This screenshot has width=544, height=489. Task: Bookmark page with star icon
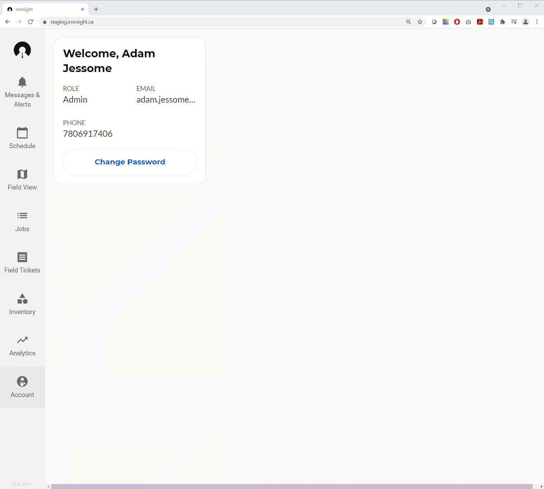[x=420, y=22]
